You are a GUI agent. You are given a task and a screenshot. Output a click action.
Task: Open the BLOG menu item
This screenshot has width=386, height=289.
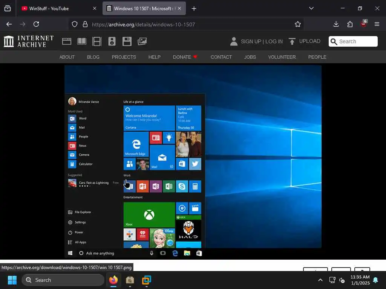tap(93, 57)
